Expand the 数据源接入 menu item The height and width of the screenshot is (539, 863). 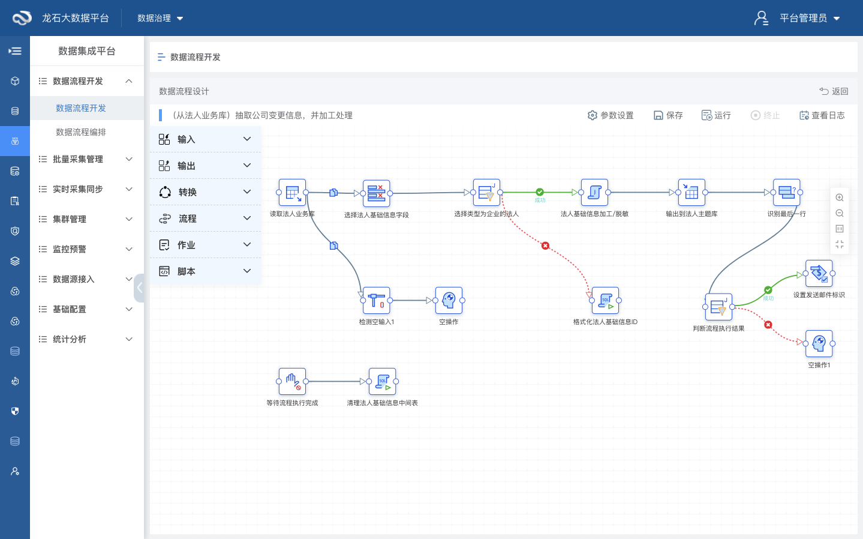point(87,279)
